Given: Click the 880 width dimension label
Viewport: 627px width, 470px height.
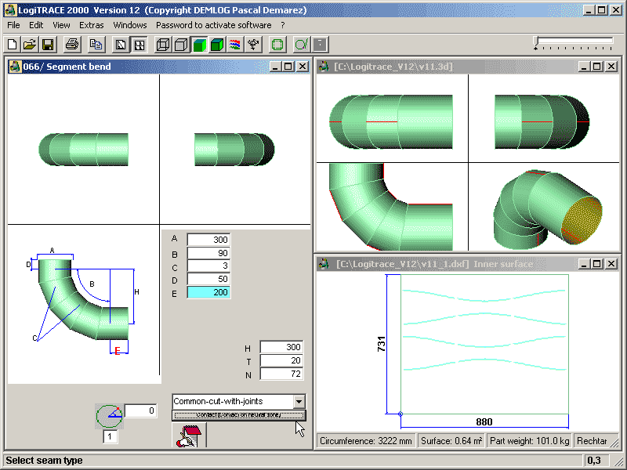Looking at the screenshot, I should [x=484, y=422].
